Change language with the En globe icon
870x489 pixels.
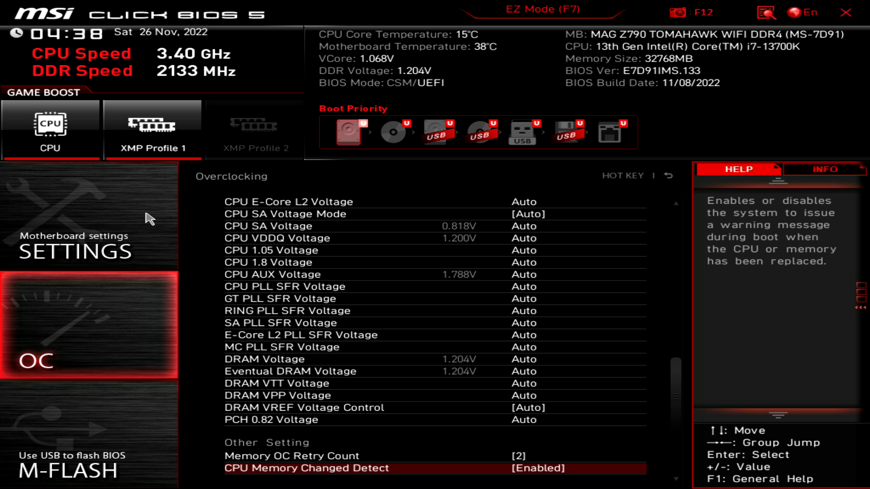point(802,12)
